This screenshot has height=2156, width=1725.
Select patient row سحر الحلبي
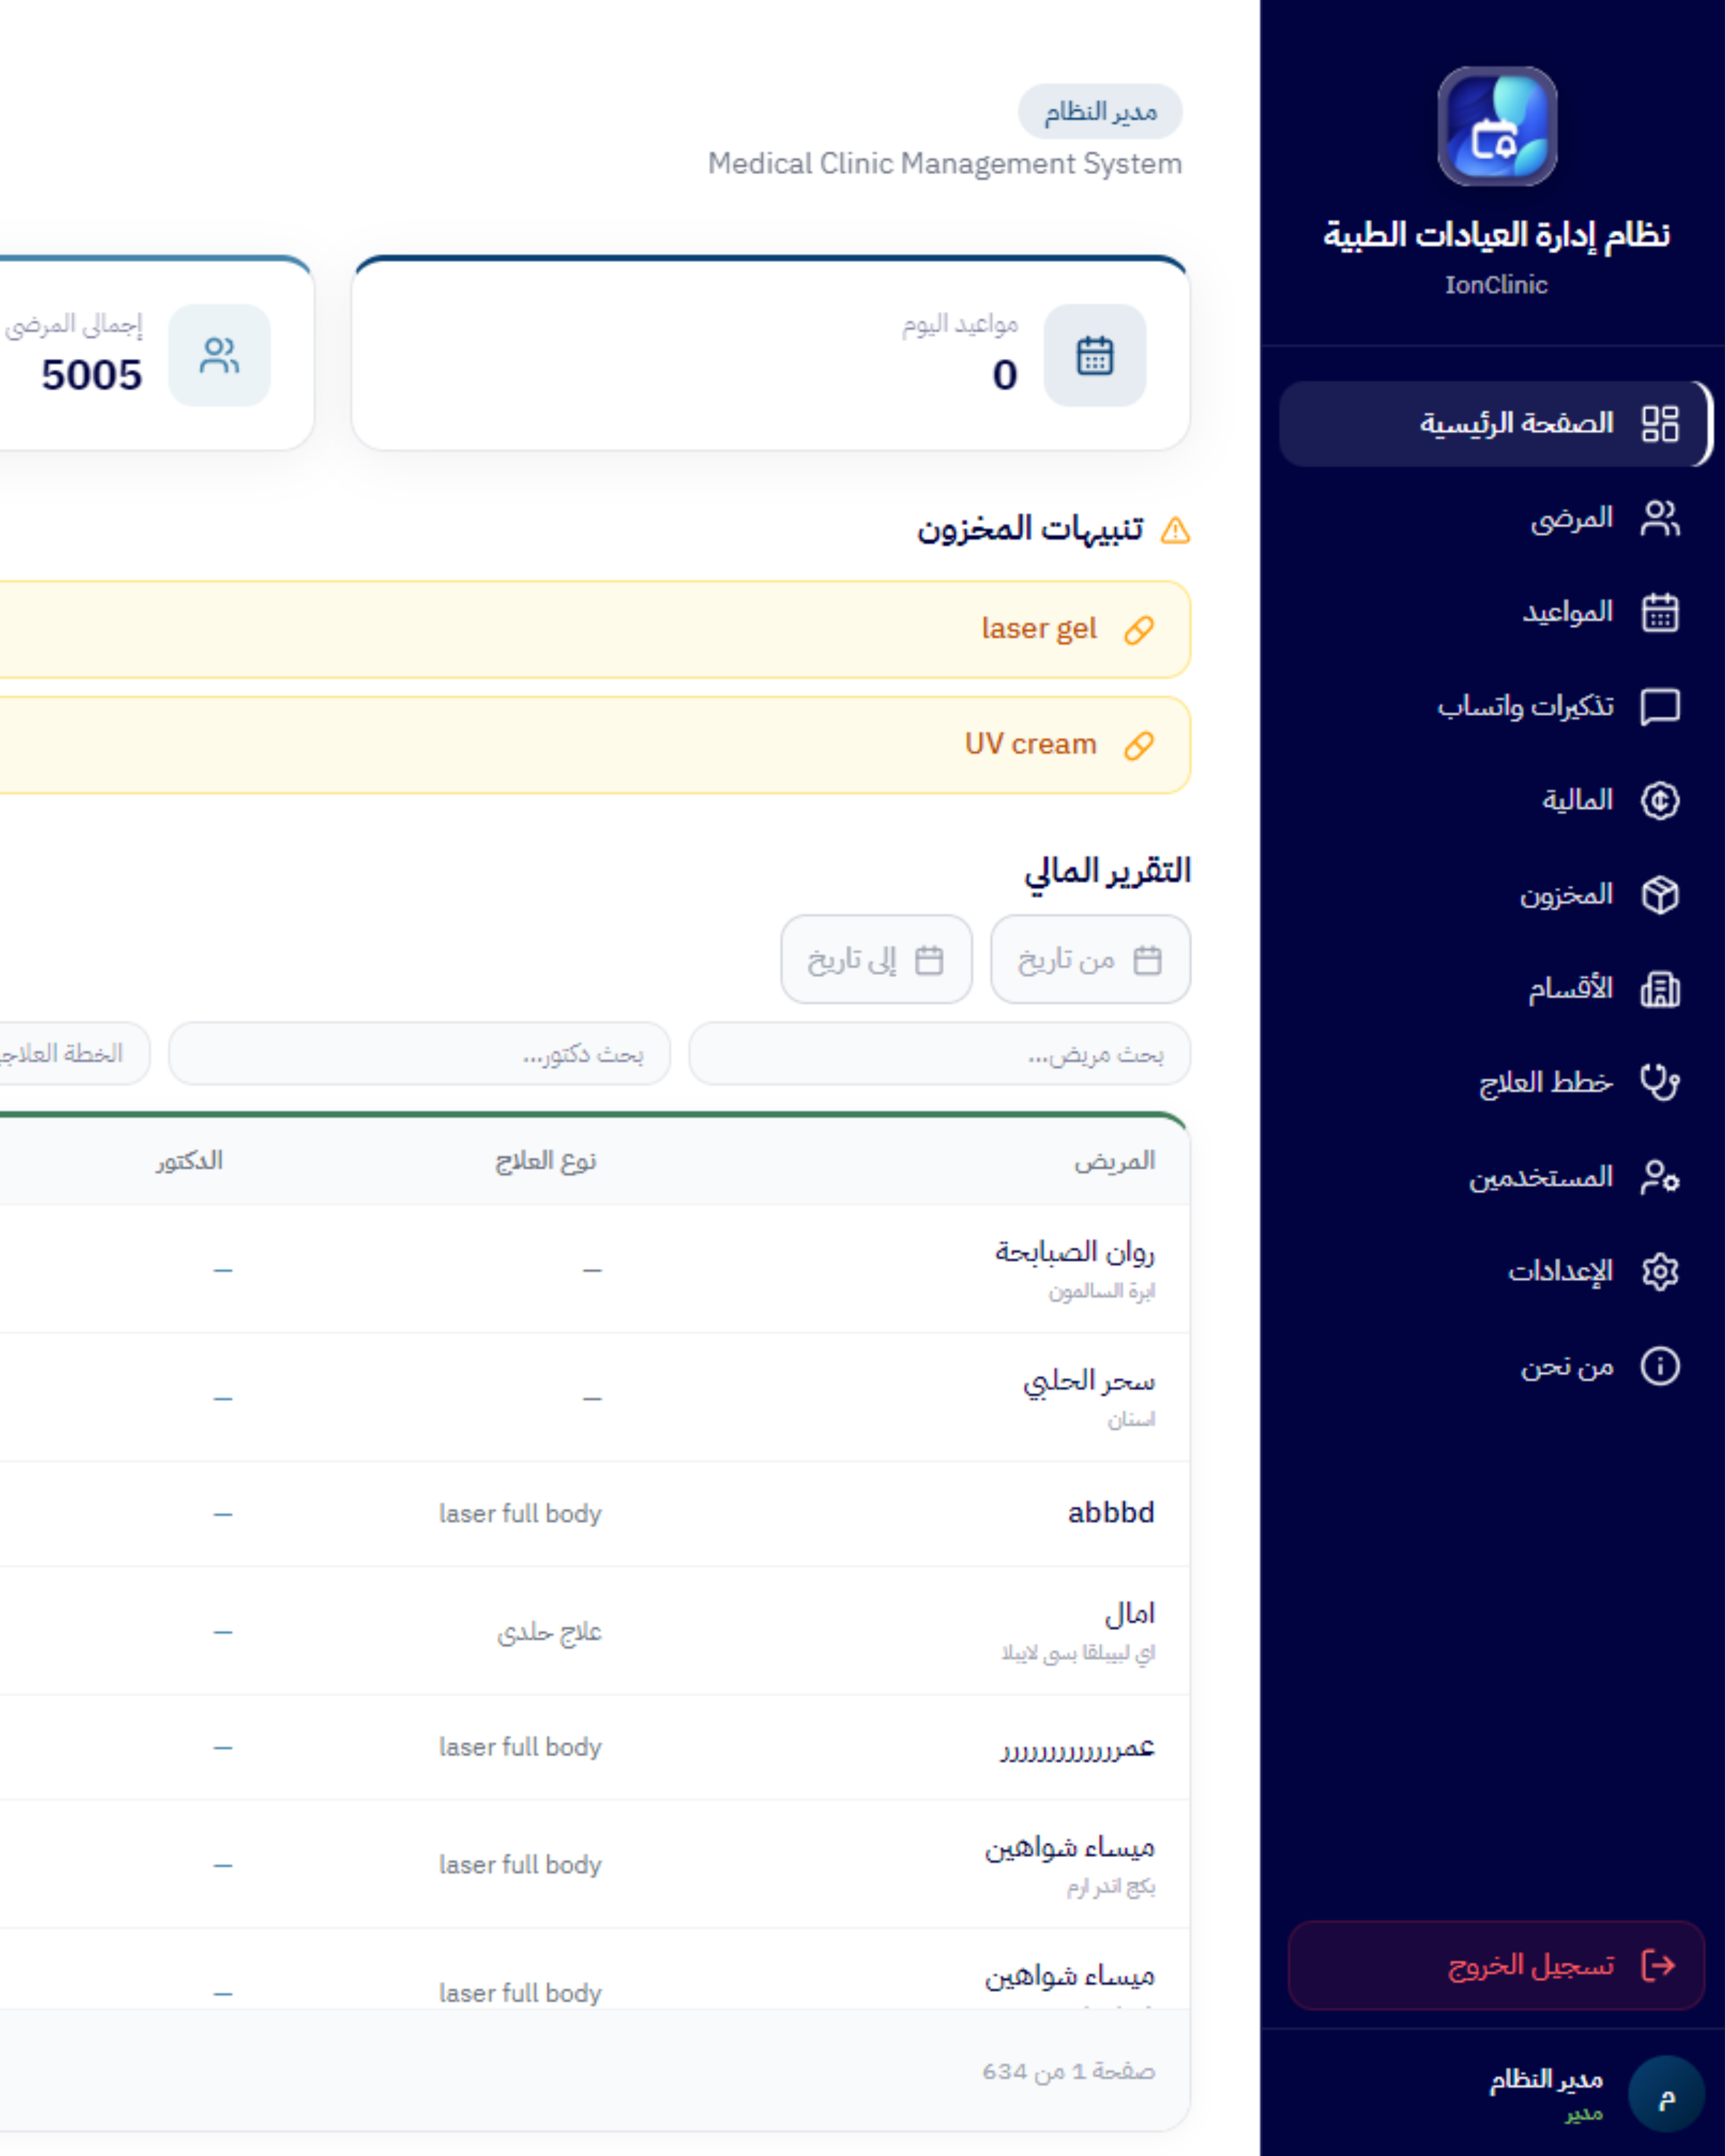pos(594,1397)
